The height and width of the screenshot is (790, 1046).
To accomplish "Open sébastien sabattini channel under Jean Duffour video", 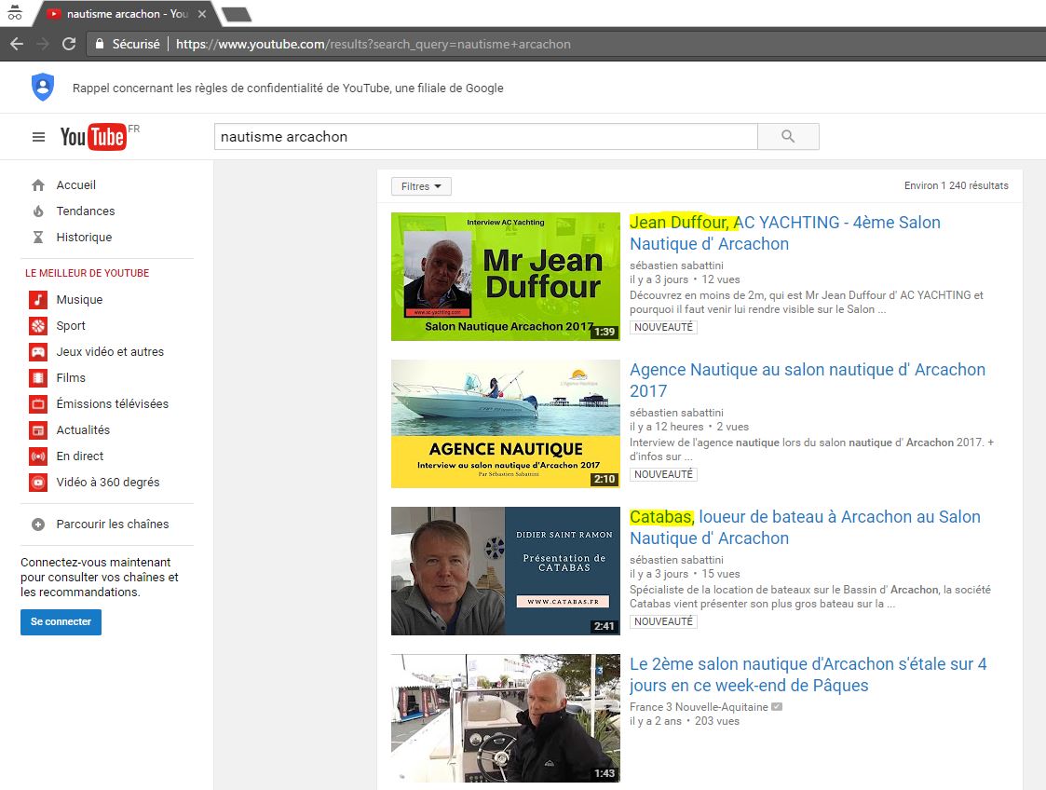I will 676,266.
